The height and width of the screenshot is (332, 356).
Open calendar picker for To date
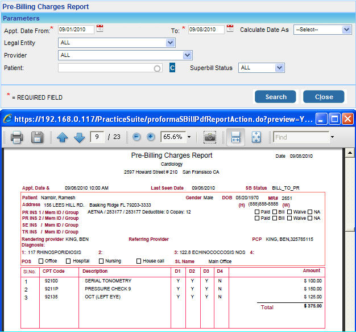click(230, 28)
